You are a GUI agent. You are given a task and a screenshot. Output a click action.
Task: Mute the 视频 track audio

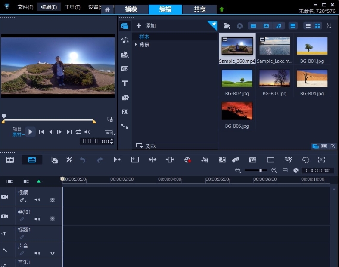tap(37, 200)
